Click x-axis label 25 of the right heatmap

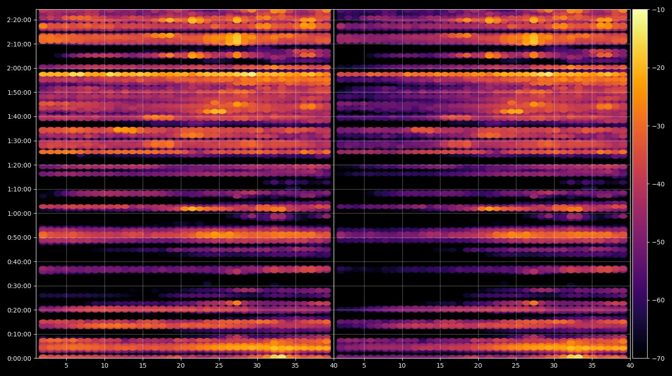pos(516,366)
